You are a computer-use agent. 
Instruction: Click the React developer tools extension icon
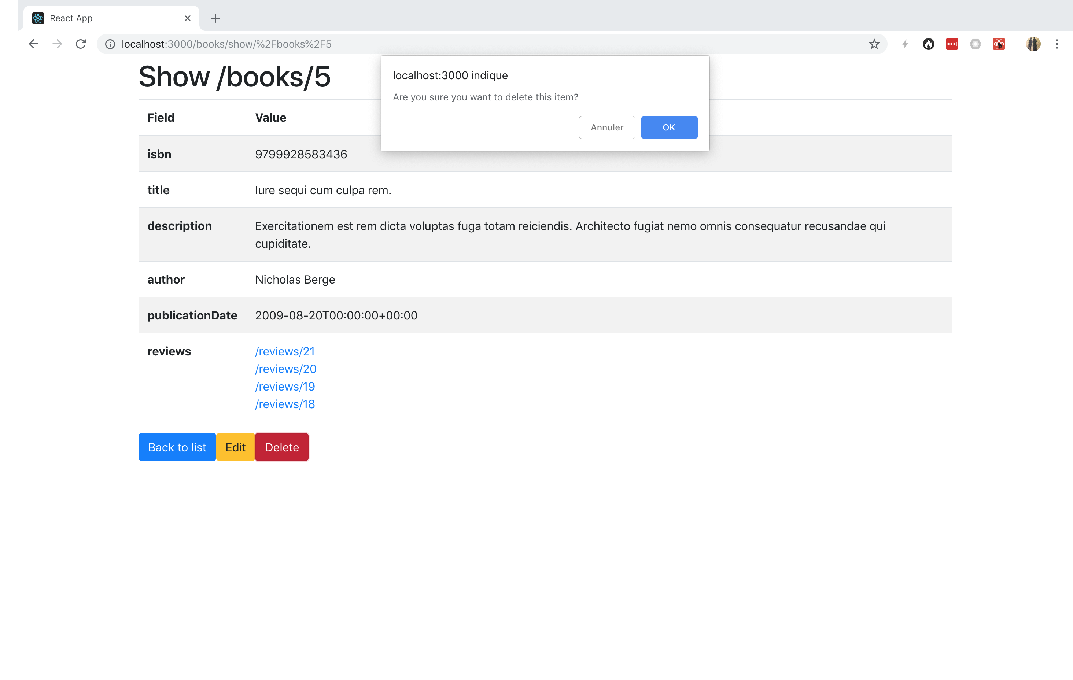pos(999,44)
